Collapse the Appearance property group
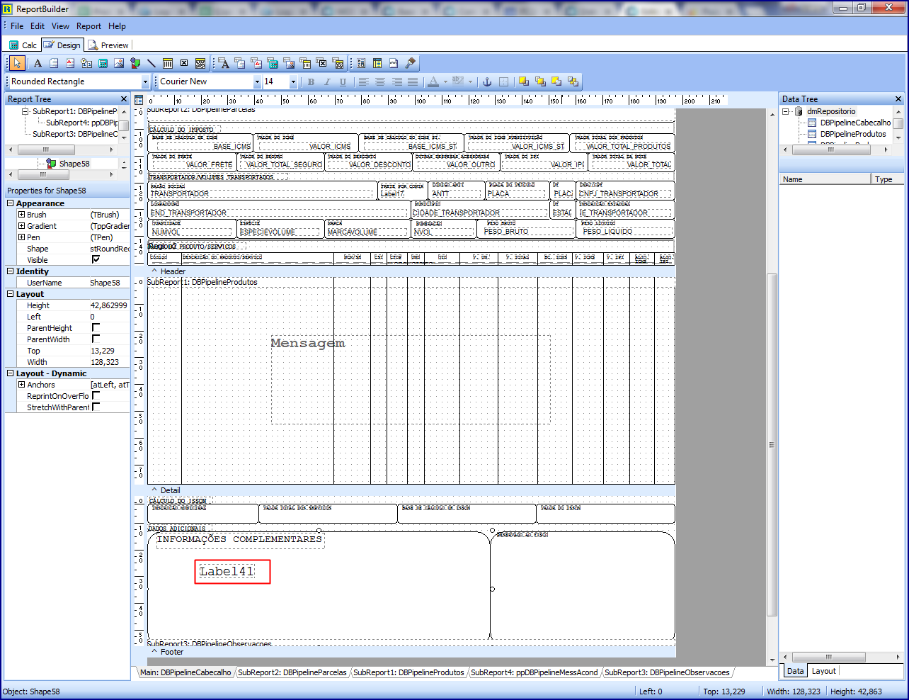 point(10,203)
